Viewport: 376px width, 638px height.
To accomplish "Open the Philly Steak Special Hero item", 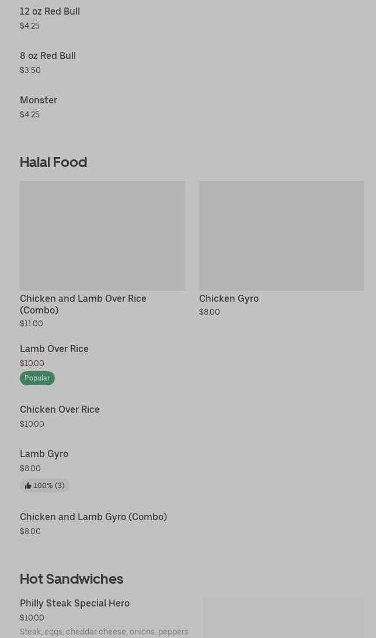I will coord(75,604).
